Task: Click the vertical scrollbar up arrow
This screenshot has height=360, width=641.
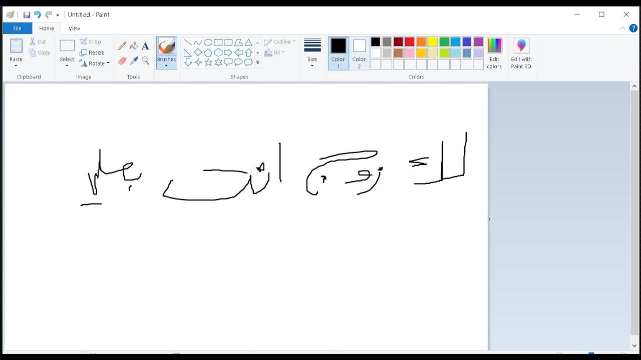Action: click(634, 87)
